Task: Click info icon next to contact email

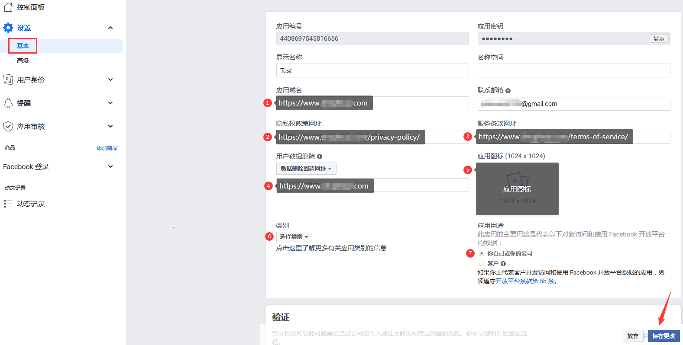Action: click(x=508, y=91)
